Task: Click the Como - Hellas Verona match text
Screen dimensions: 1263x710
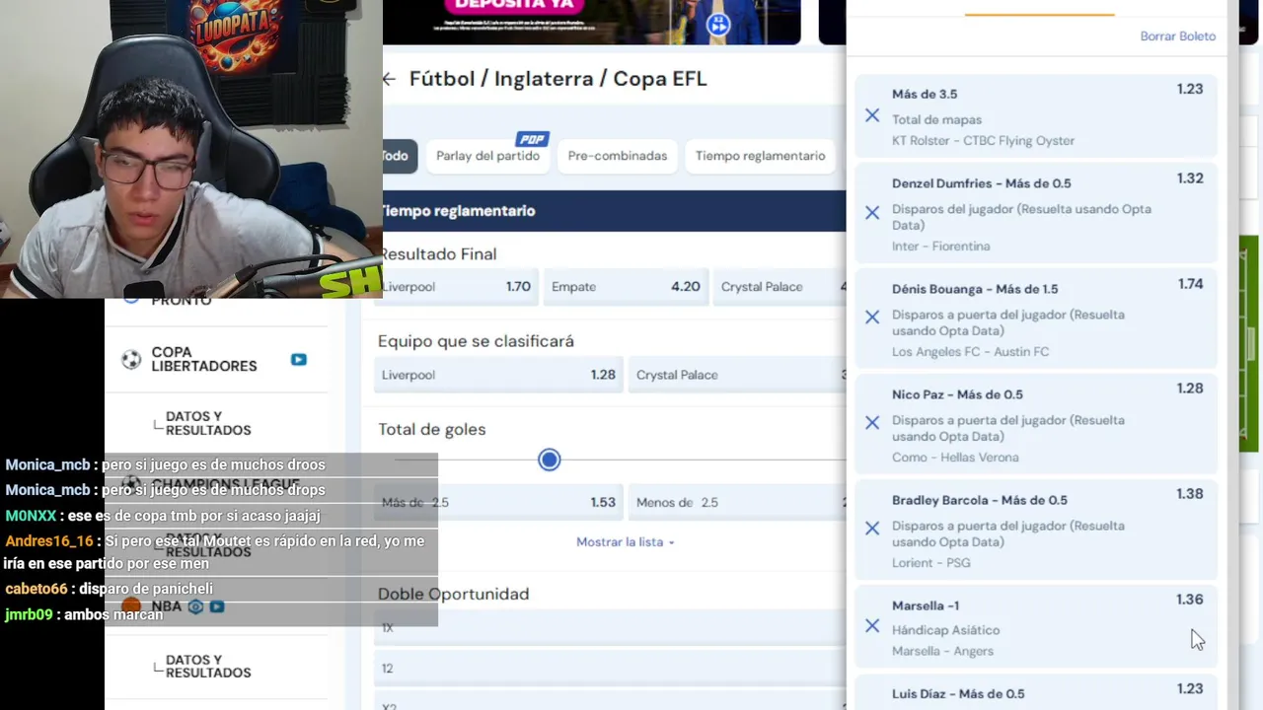Action: click(955, 458)
